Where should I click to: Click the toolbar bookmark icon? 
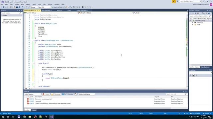tap(83, 7)
